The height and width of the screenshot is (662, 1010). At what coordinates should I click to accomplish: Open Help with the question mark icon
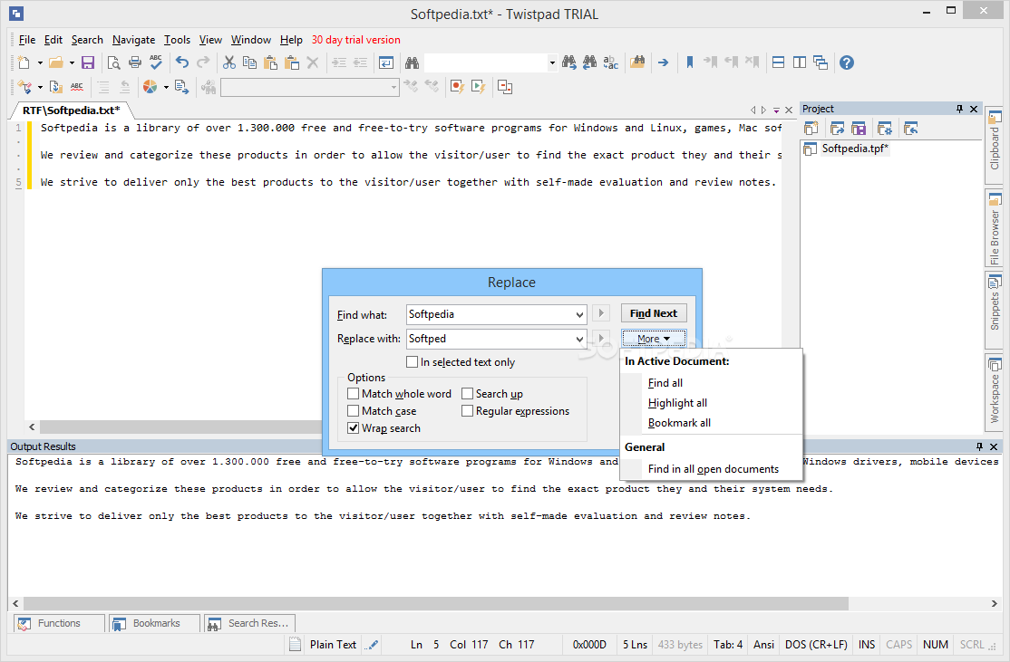tap(847, 62)
